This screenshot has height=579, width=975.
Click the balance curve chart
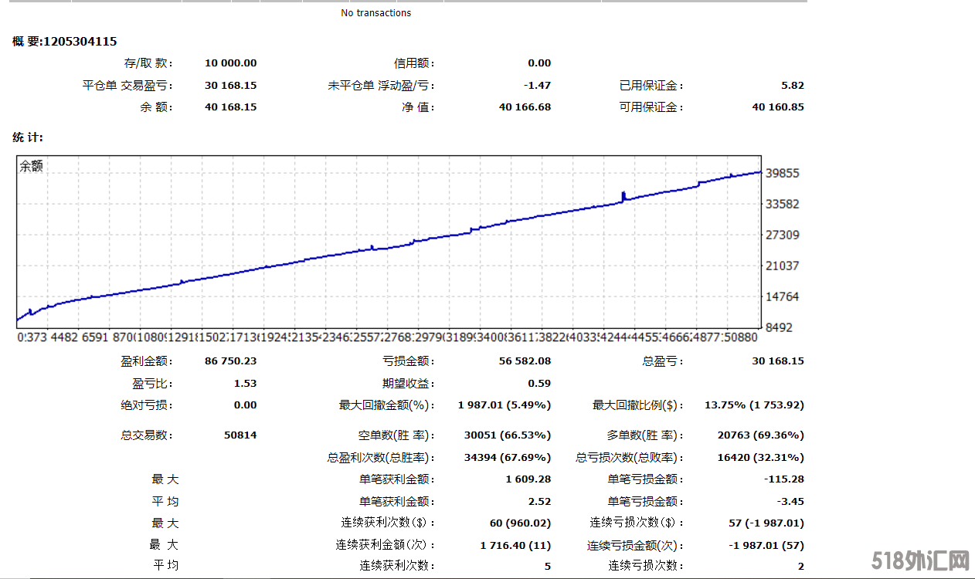click(389, 242)
